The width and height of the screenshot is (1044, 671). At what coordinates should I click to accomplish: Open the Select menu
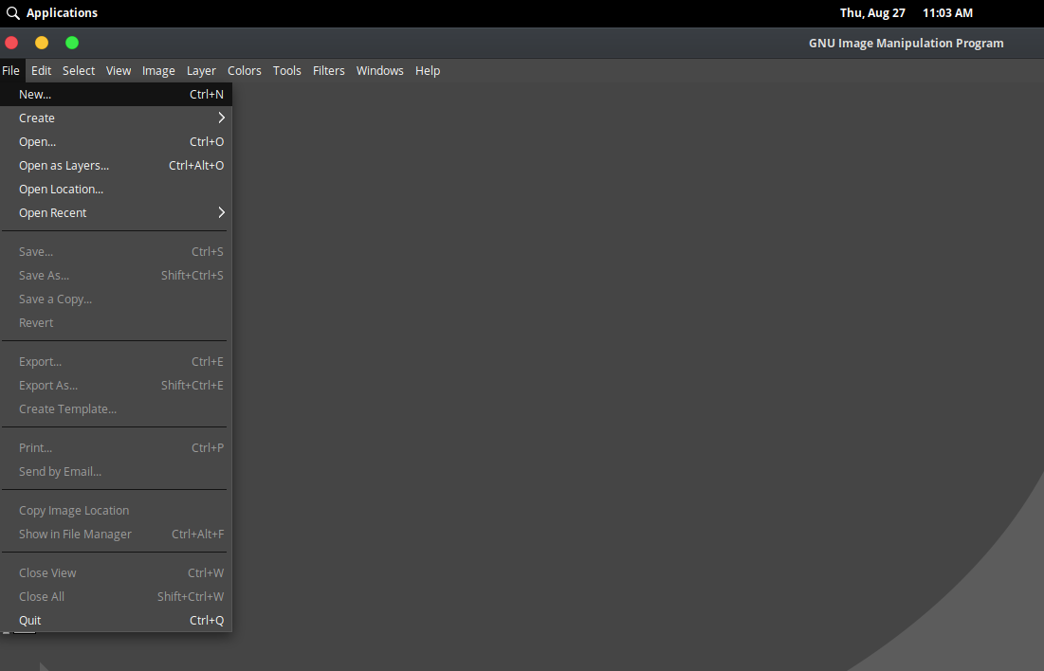point(79,70)
